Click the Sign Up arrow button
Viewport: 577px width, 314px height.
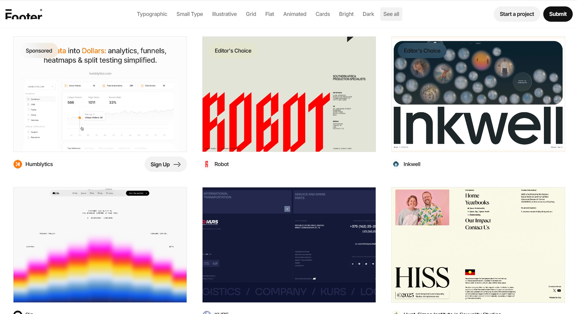[165, 164]
